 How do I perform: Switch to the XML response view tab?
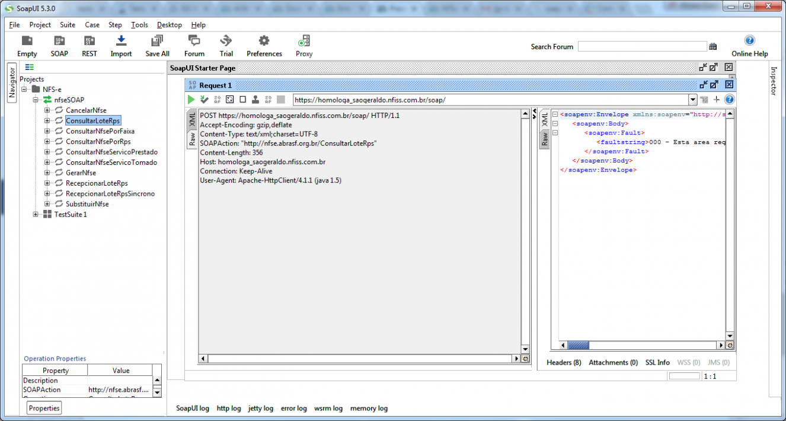[545, 119]
